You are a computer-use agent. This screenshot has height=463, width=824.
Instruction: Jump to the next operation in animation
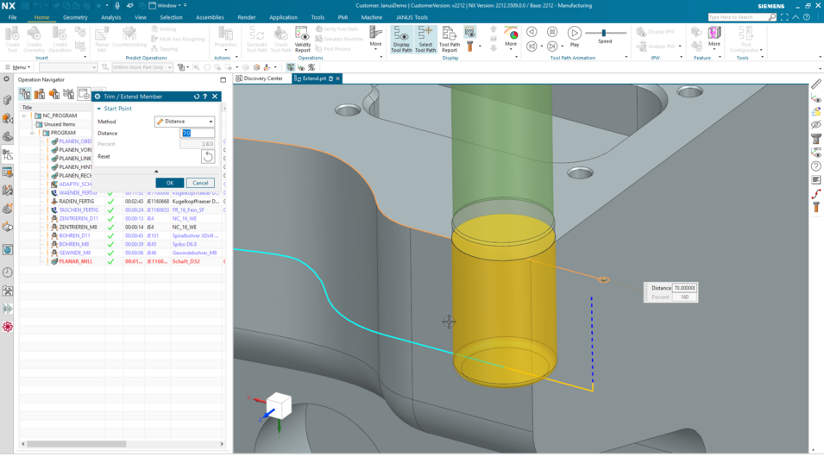coord(552,47)
